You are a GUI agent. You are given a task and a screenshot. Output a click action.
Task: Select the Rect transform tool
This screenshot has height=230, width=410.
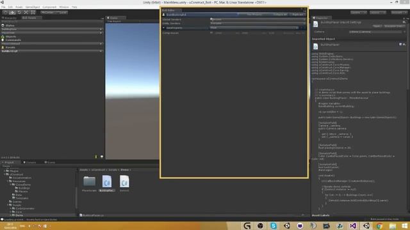point(33,12)
